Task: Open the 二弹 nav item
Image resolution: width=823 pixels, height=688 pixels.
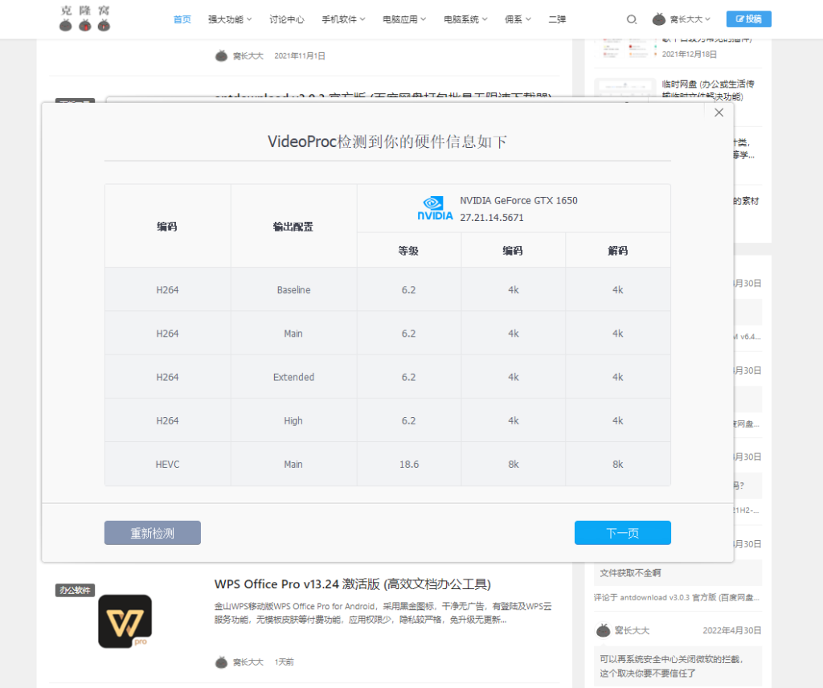Action: 558,19
